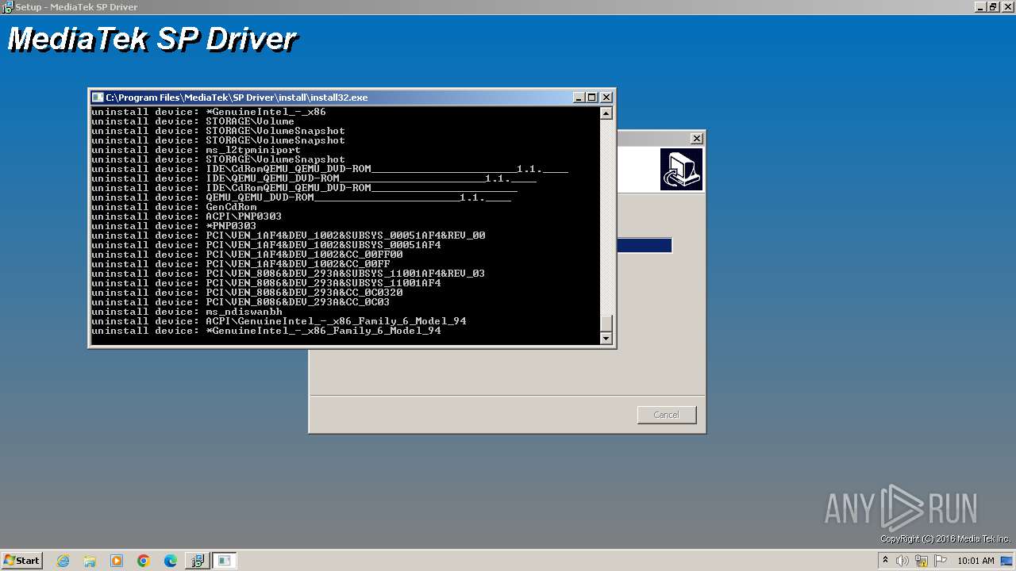Maximize the install32.exe console window
Image resolution: width=1016 pixels, height=571 pixels.
(x=592, y=98)
